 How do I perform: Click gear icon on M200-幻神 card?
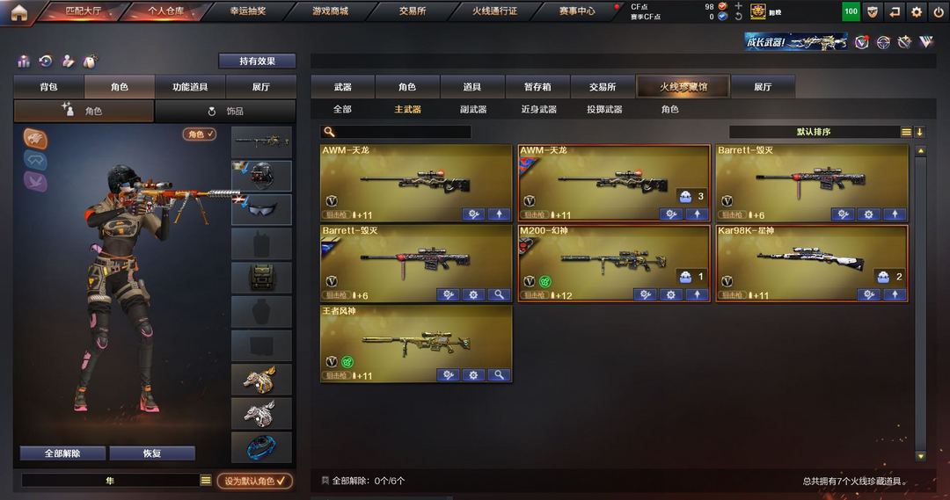pyautogui.click(x=670, y=294)
